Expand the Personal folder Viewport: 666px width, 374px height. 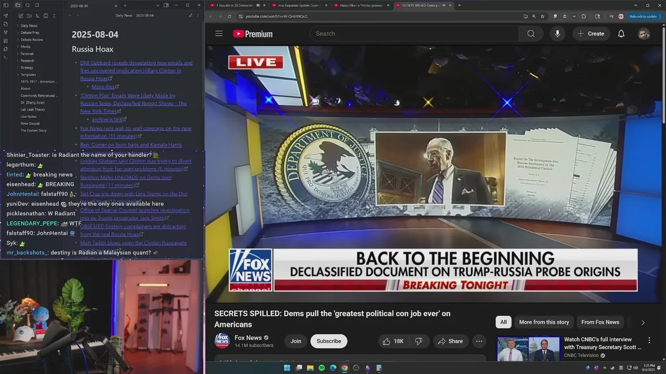point(27,54)
